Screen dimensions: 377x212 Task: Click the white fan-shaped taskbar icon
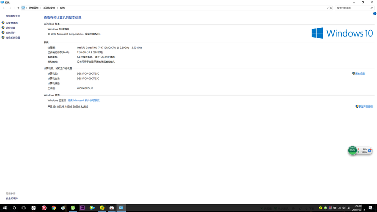click(x=33, y=208)
